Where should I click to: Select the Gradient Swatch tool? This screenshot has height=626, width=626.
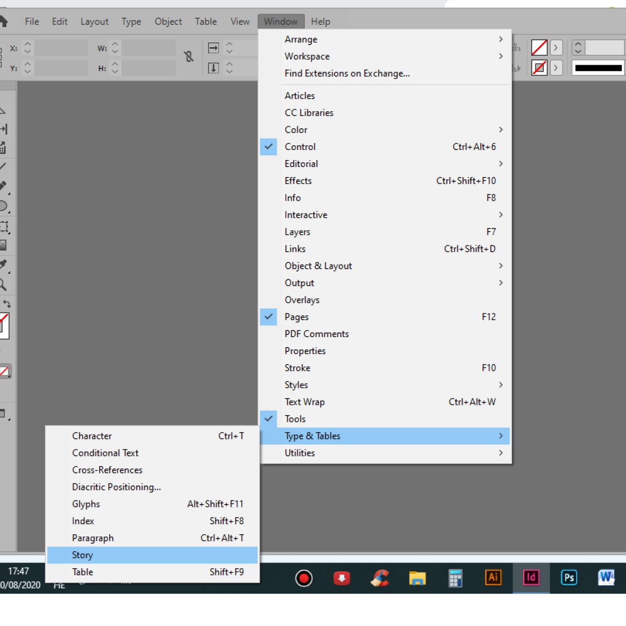tap(3, 245)
